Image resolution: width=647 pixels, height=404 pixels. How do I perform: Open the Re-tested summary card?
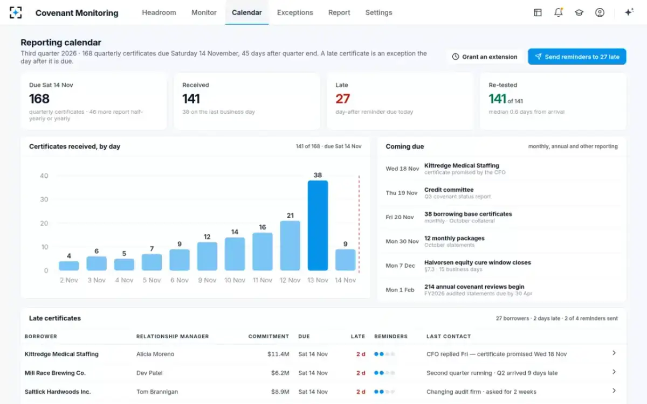pos(553,101)
